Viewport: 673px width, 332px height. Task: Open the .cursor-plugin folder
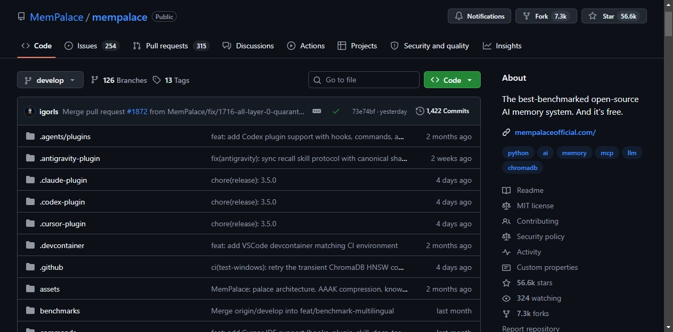(x=63, y=224)
